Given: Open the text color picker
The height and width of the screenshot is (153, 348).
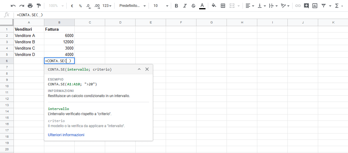Looking at the screenshot, I should coord(202,6).
